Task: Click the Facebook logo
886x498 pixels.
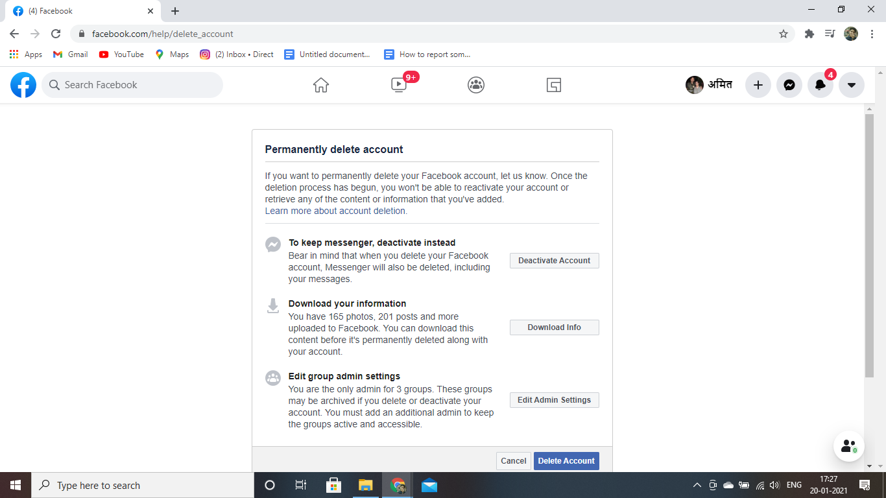Action: [x=23, y=85]
